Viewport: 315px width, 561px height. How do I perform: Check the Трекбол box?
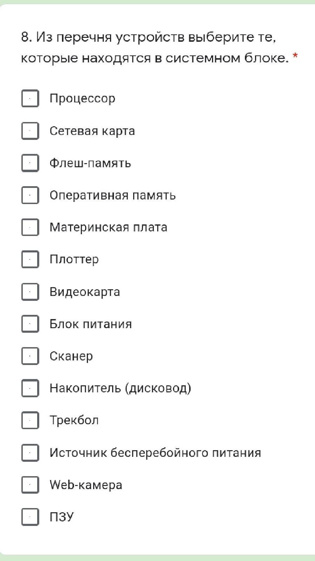[x=30, y=420]
